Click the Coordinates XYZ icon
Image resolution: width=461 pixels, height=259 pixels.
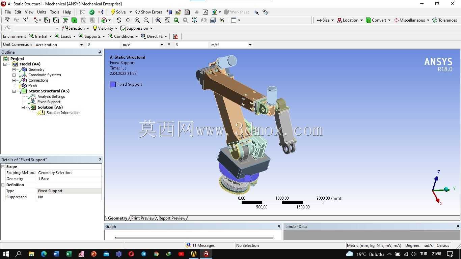[25, 20]
